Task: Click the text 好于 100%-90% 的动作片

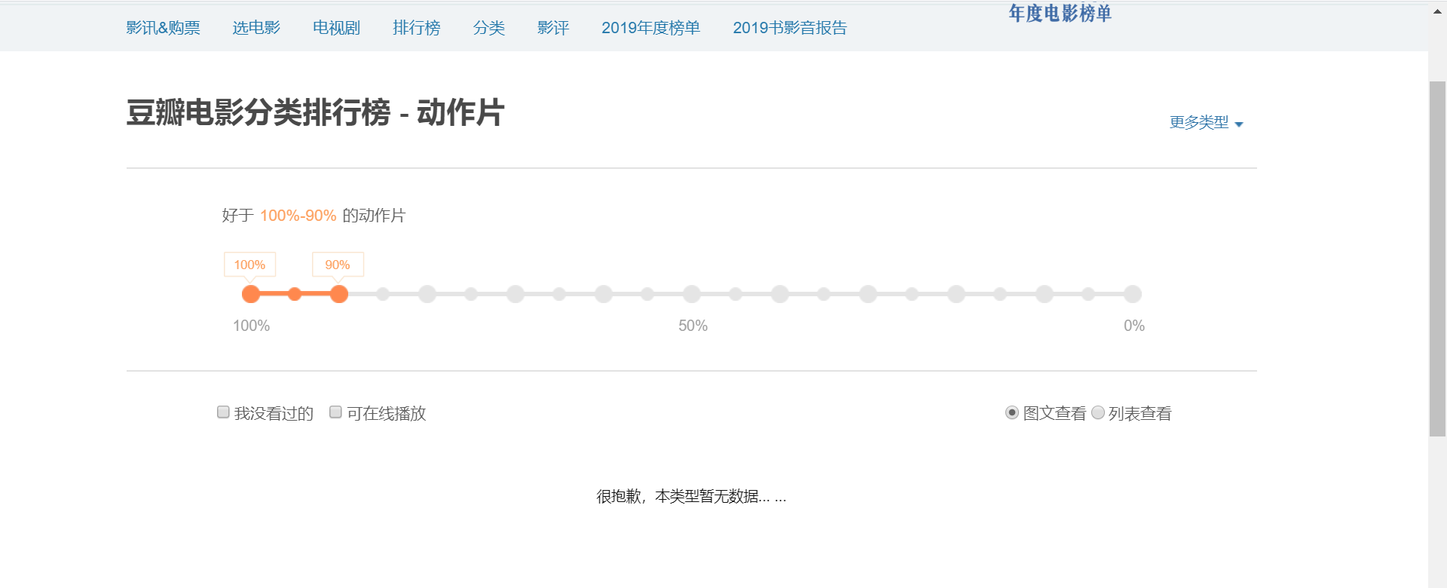Action: [314, 216]
